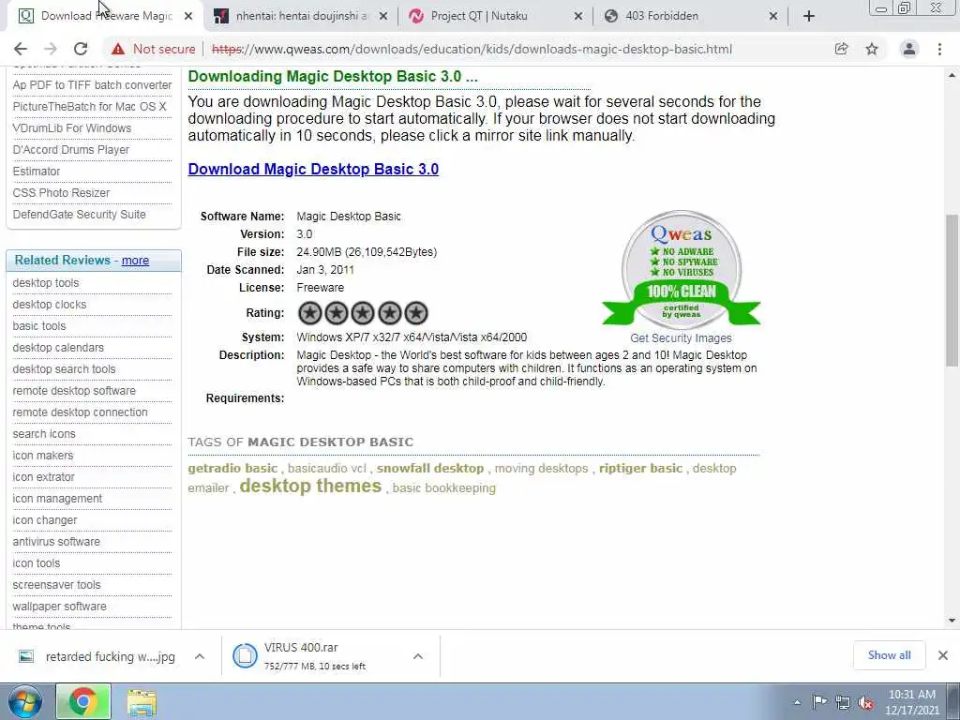Open moving desktops tag

point(541,469)
